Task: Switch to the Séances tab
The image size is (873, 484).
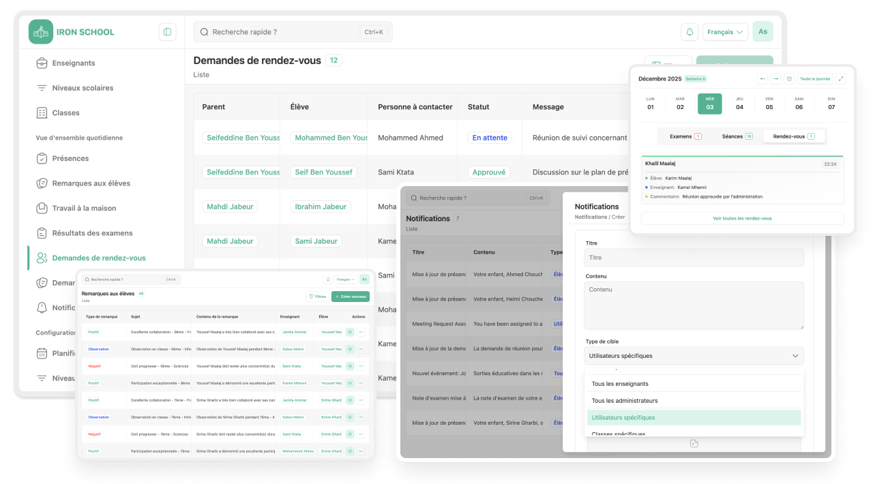Action: coord(737,136)
